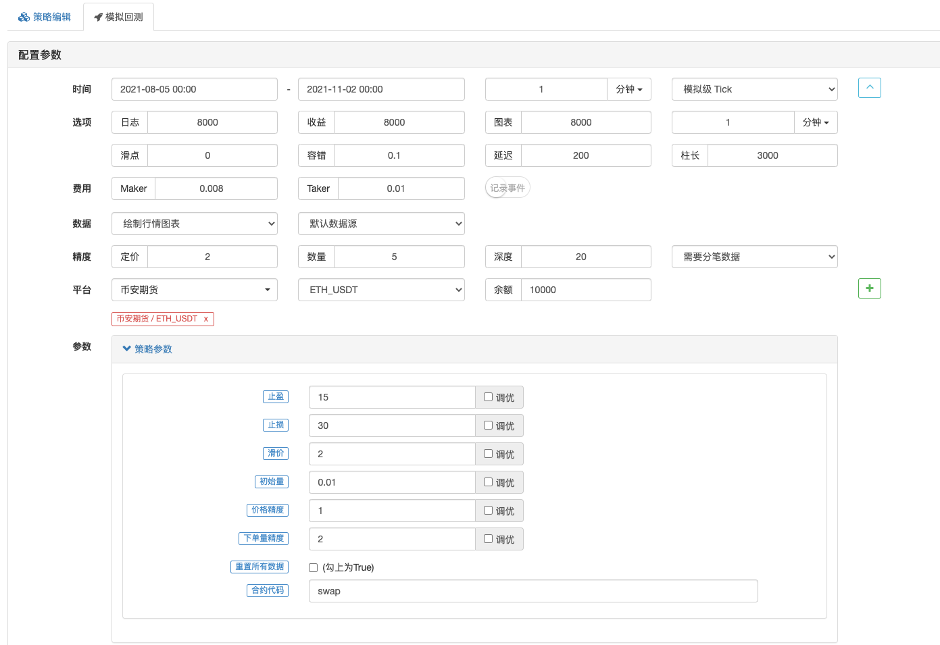Screen dimensions: 940x645
Task: Click the 合约代码 swap input field
Action: pyautogui.click(x=533, y=591)
